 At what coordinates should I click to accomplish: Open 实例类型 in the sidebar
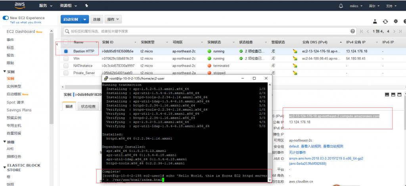pos(14,86)
